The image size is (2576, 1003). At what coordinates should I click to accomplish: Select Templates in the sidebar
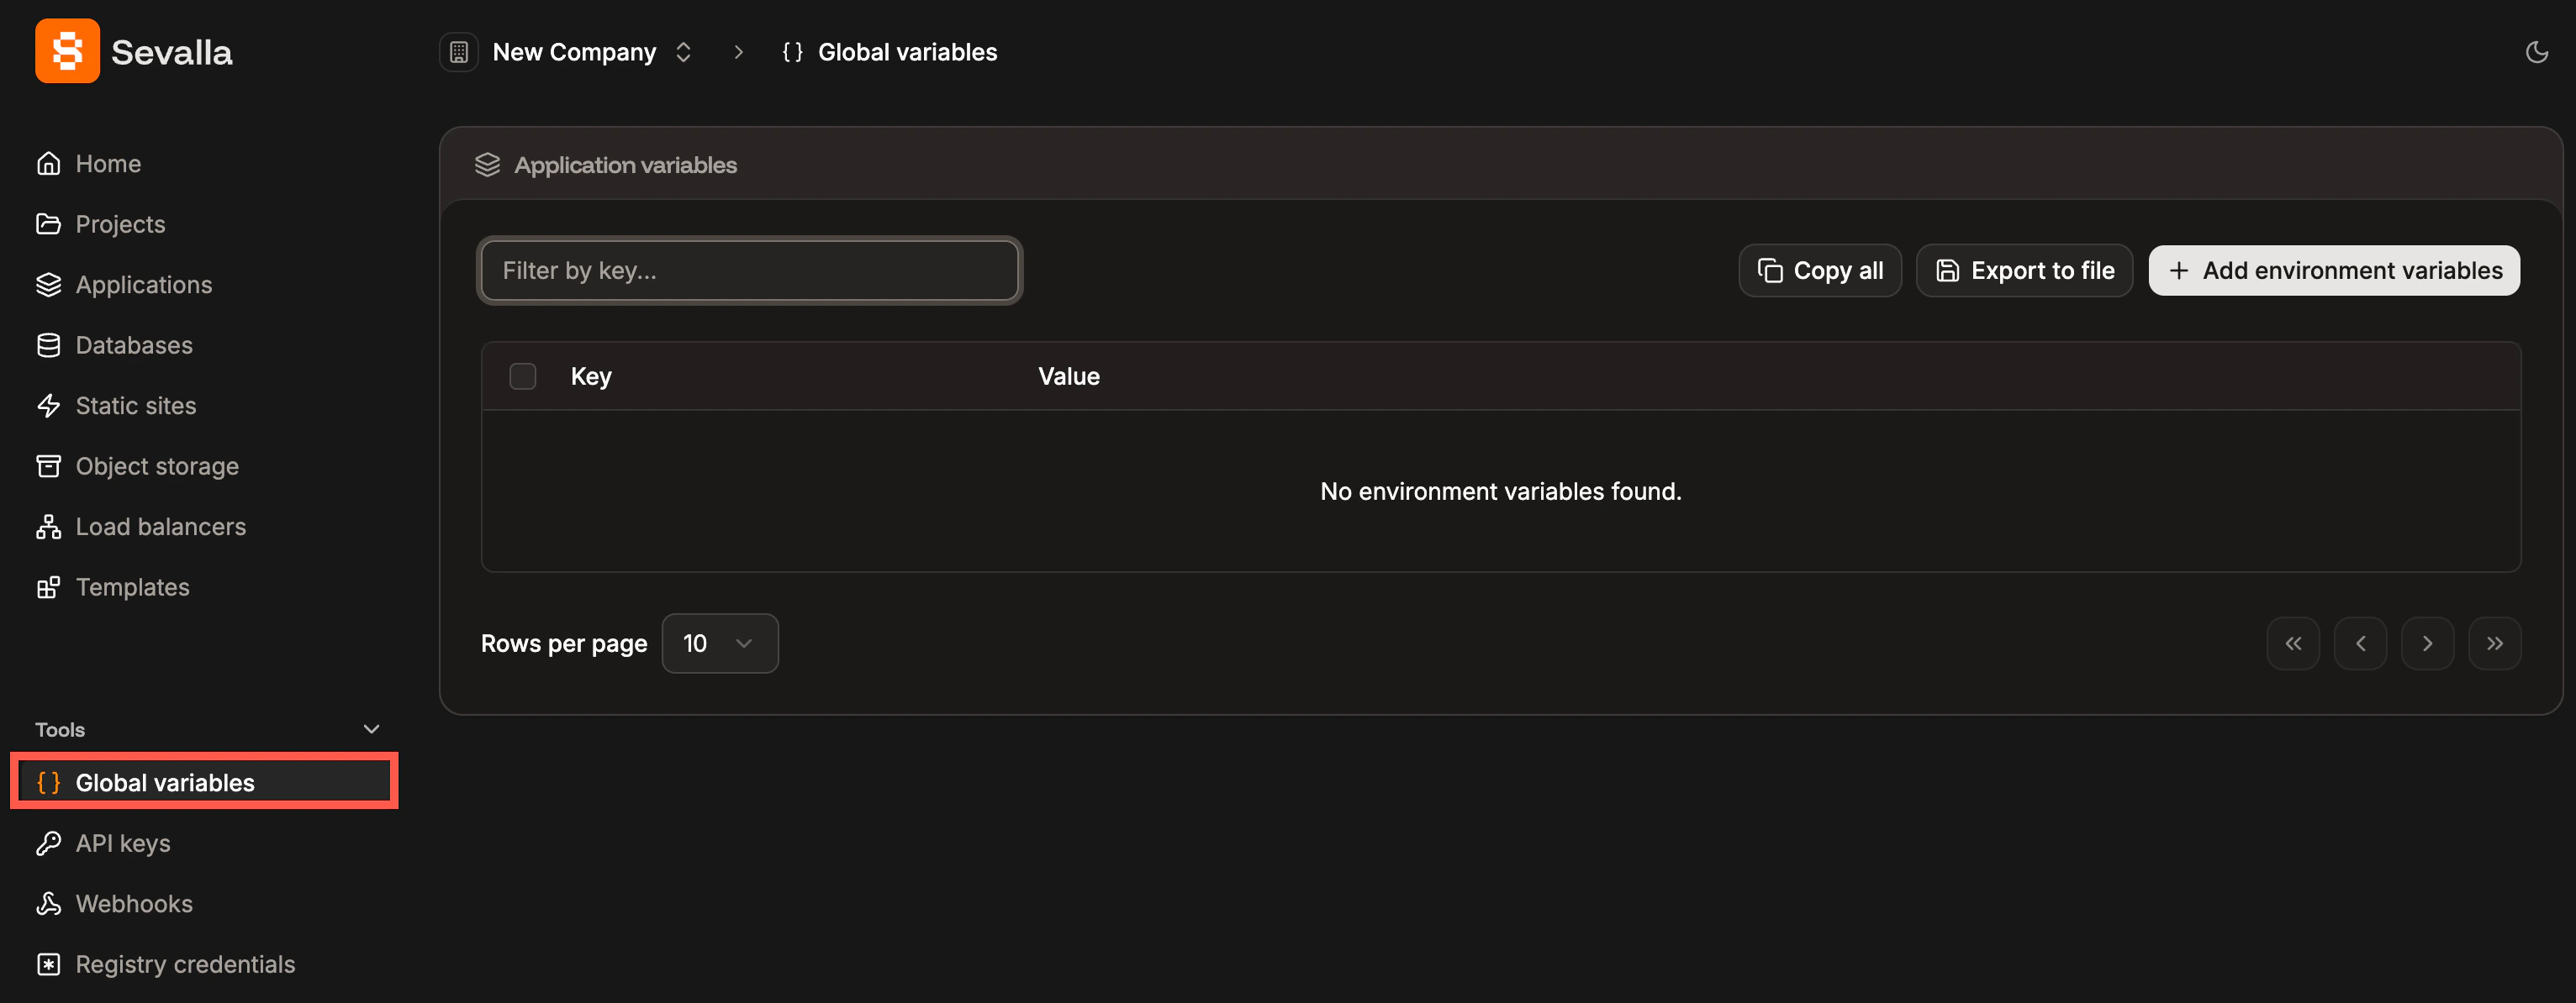(x=132, y=587)
